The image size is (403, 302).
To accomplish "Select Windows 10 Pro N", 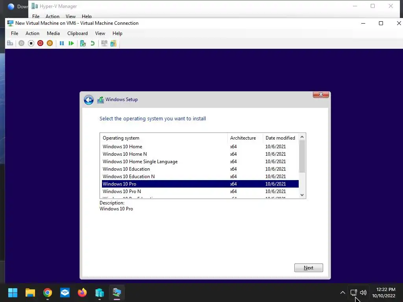I will click(x=200, y=192).
